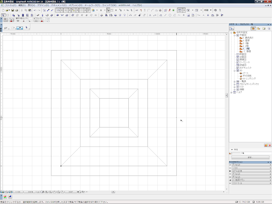The height and width of the screenshot is (204, 272).
Task: Click the Open file icon
Action: click(x=7, y=10)
